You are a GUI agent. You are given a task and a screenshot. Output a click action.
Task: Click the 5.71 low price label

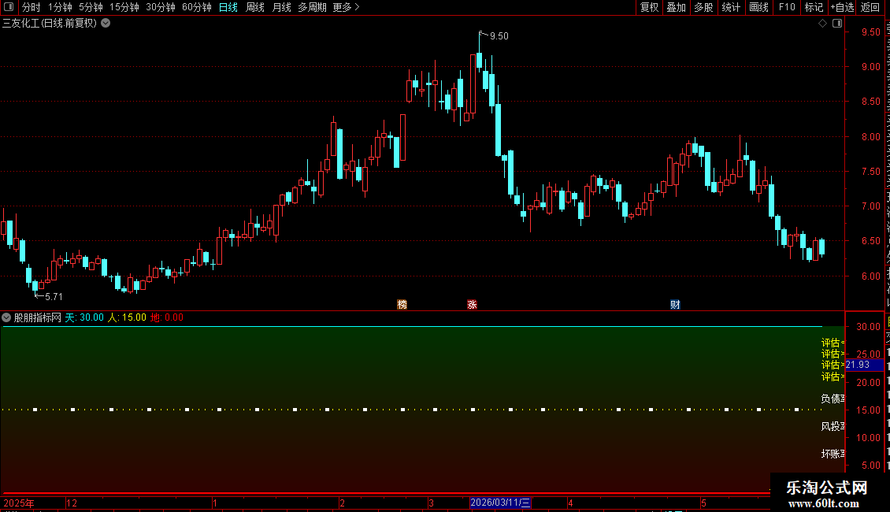click(x=54, y=297)
